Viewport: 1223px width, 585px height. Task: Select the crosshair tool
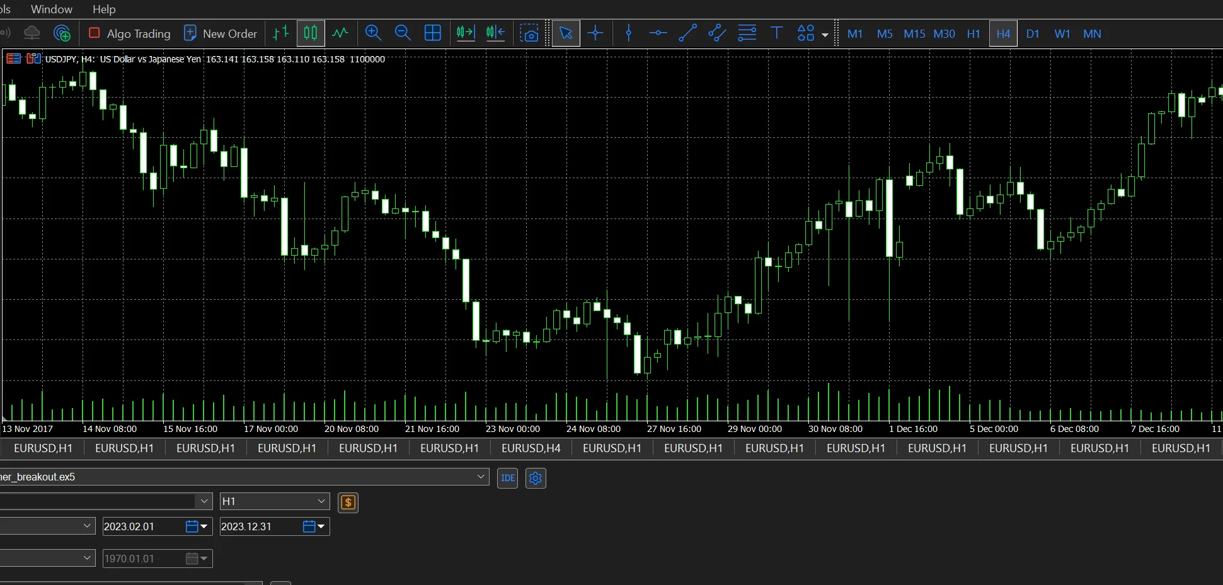coord(595,33)
